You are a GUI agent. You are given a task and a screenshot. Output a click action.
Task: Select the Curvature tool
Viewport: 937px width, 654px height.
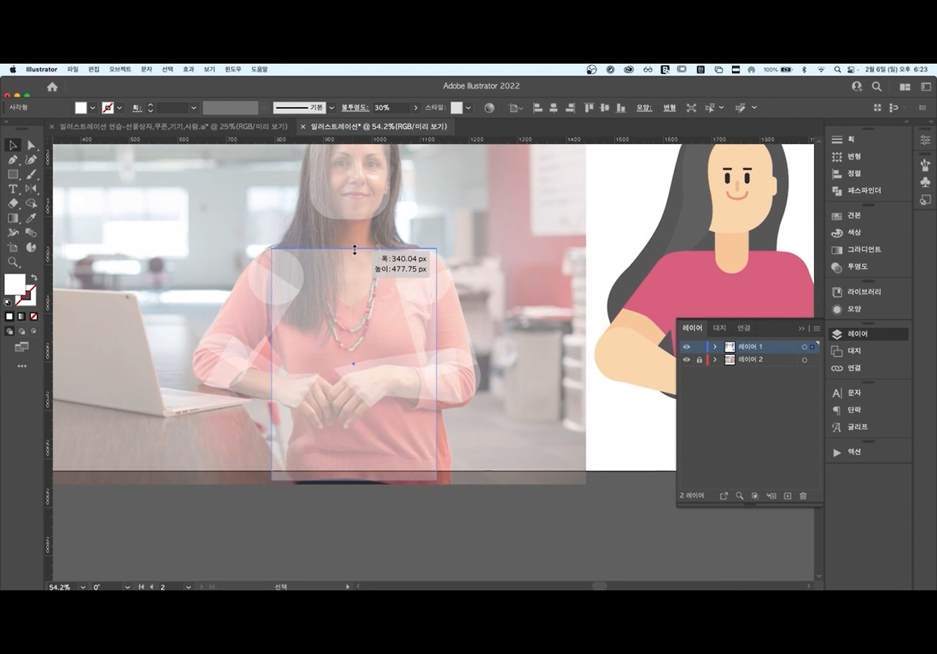(x=31, y=160)
